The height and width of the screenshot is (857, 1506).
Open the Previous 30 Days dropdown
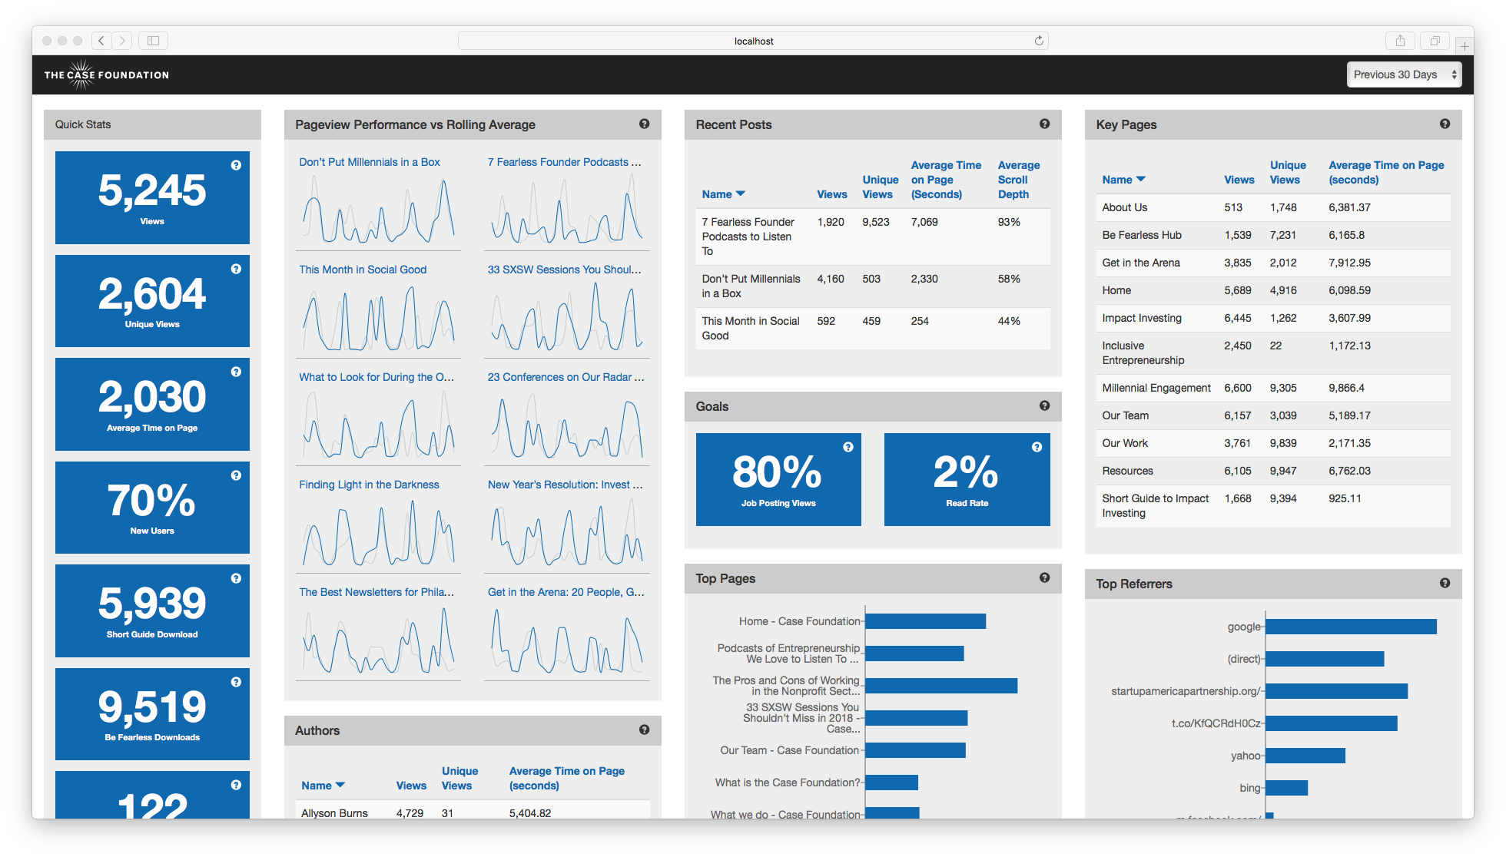[x=1404, y=74]
